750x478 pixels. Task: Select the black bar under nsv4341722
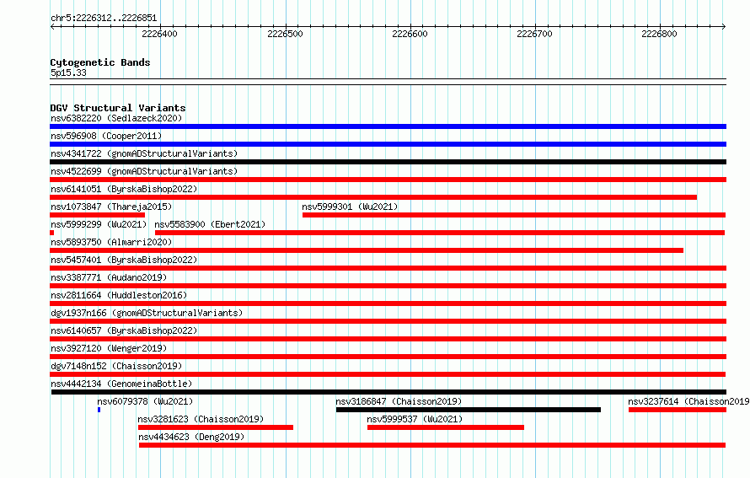[x=388, y=162]
